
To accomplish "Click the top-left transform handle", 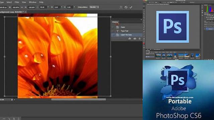I will click(4, 17).
